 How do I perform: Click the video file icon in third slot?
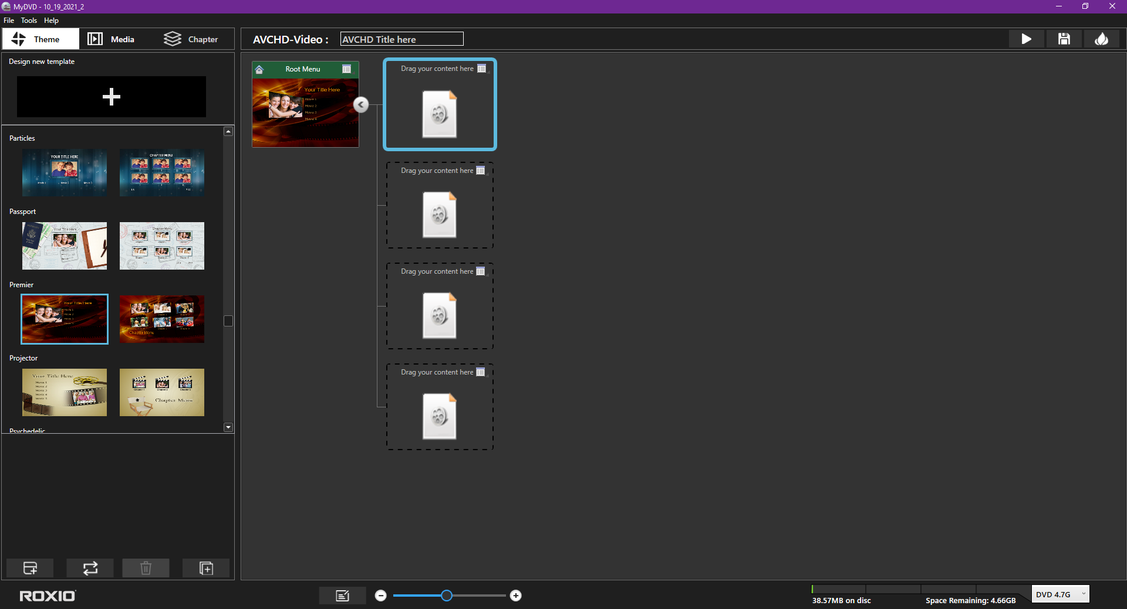point(440,315)
